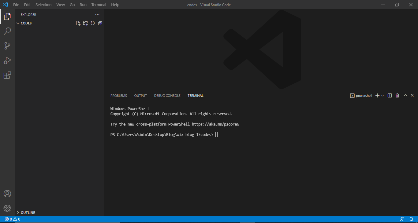Switch to the PROBLEMS tab

click(x=119, y=96)
